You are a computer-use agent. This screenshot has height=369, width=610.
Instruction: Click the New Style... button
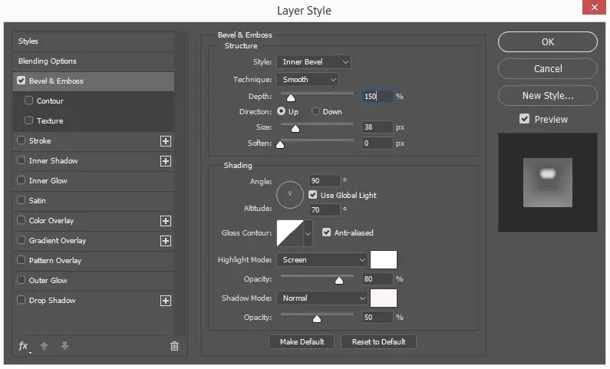coord(547,96)
